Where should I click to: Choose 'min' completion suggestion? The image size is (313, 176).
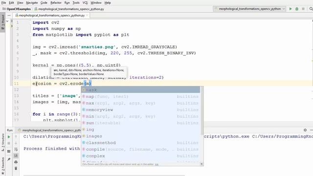coord(140,116)
